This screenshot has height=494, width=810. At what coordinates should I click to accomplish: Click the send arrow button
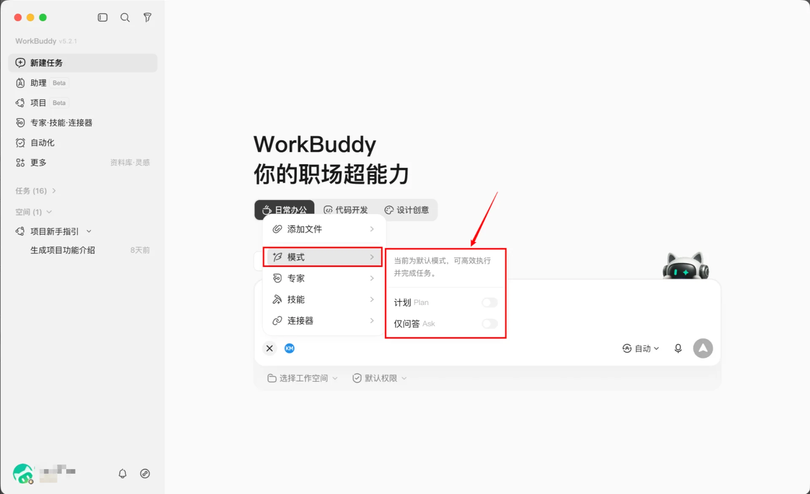[x=703, y=348]
